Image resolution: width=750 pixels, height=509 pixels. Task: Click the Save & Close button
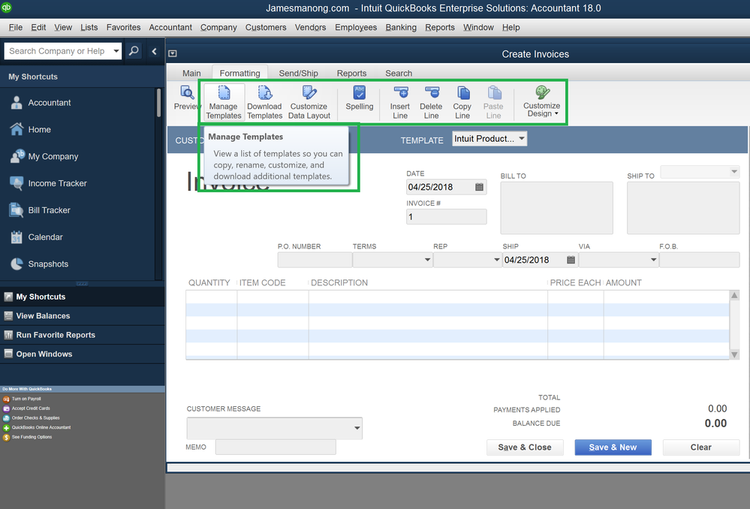(524, 447)
